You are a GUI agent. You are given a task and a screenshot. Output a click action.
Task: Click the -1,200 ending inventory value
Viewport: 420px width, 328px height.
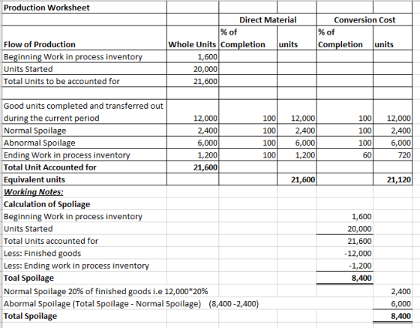coord(360,266)
